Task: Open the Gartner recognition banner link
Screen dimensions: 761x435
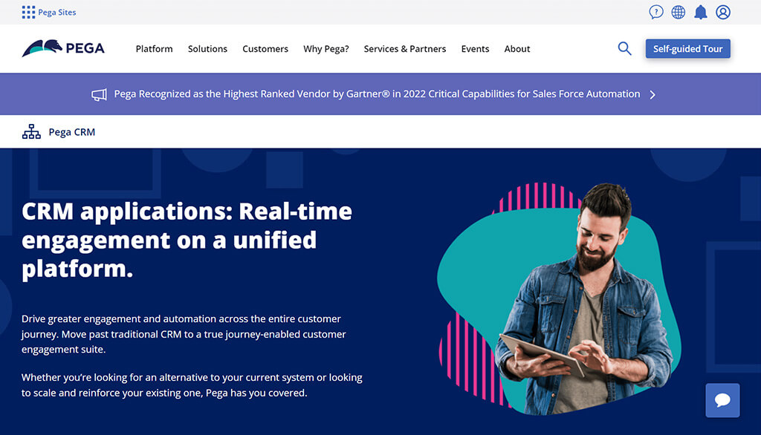Action: pyautogui.click(x=377, y=94)
